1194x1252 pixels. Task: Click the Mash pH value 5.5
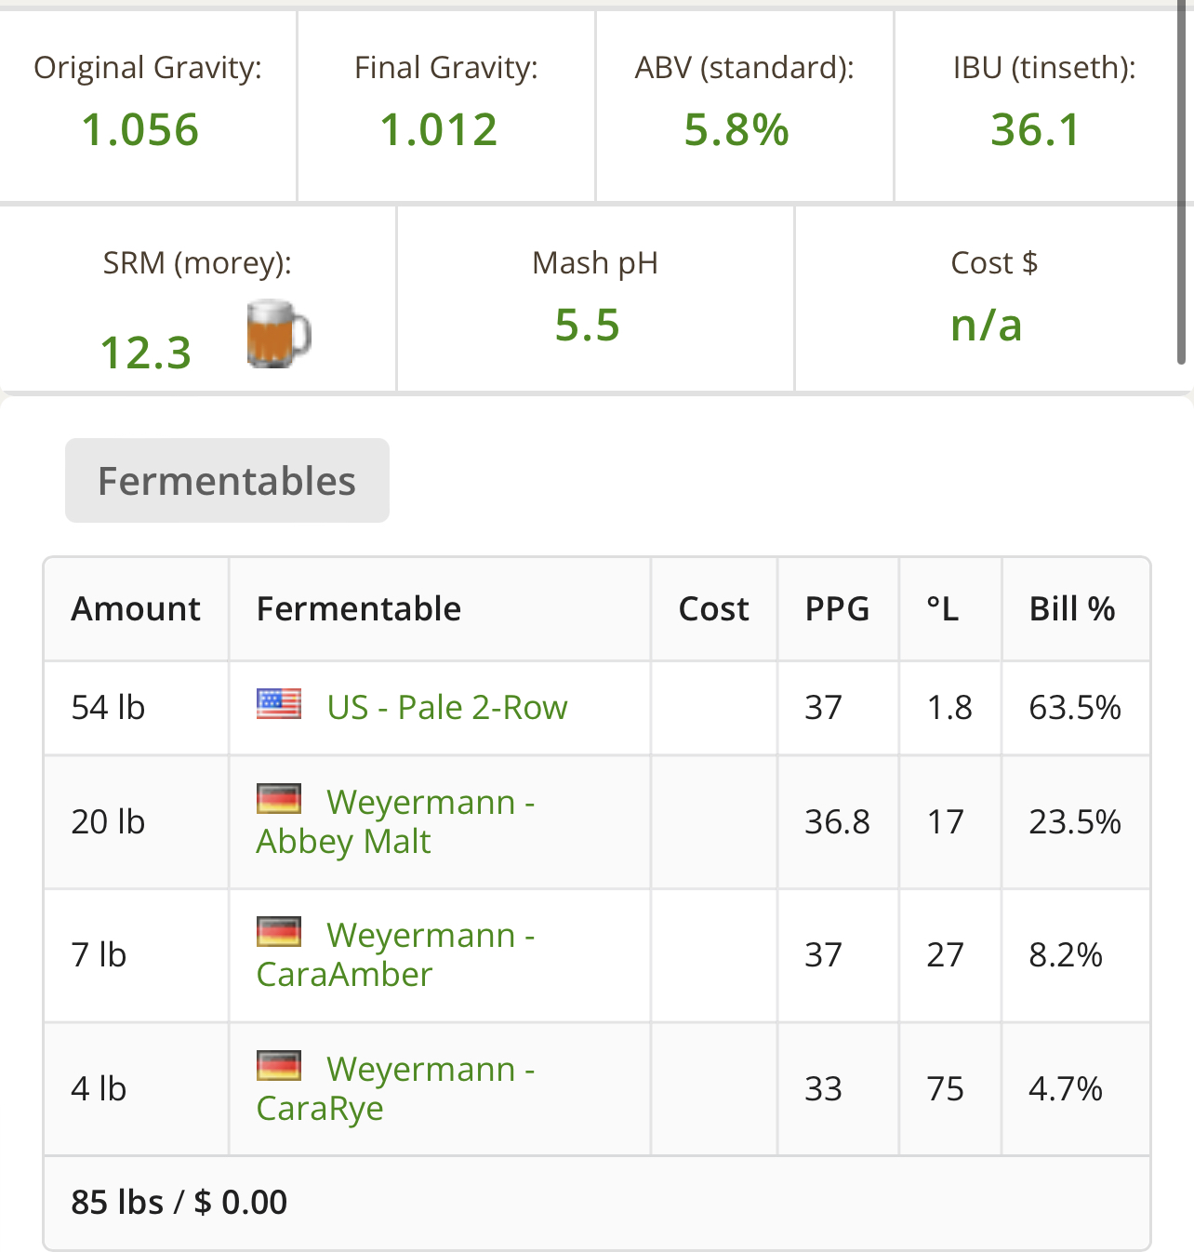tap(588, 326)
